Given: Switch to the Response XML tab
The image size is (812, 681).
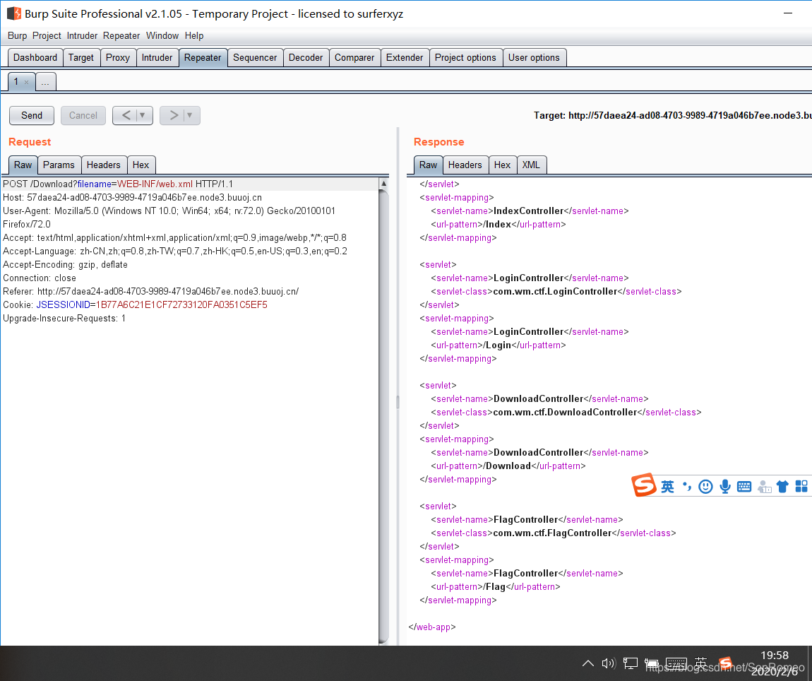Looking at the screenshot, I should click(x=531, y=165).
